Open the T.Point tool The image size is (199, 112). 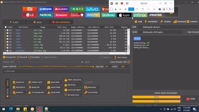point(165,21)
